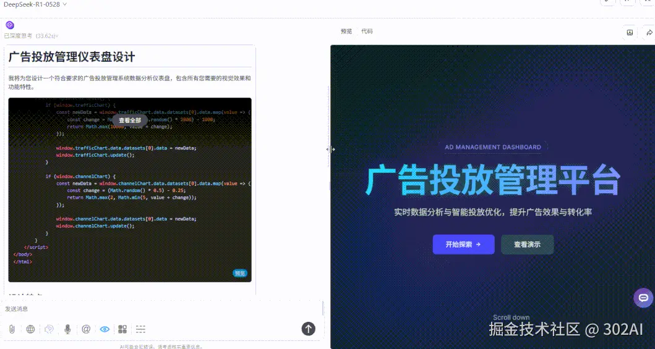Click the code line window.channelChart.update();
Screen dimensions: 655x349
[x=95, y=226]
